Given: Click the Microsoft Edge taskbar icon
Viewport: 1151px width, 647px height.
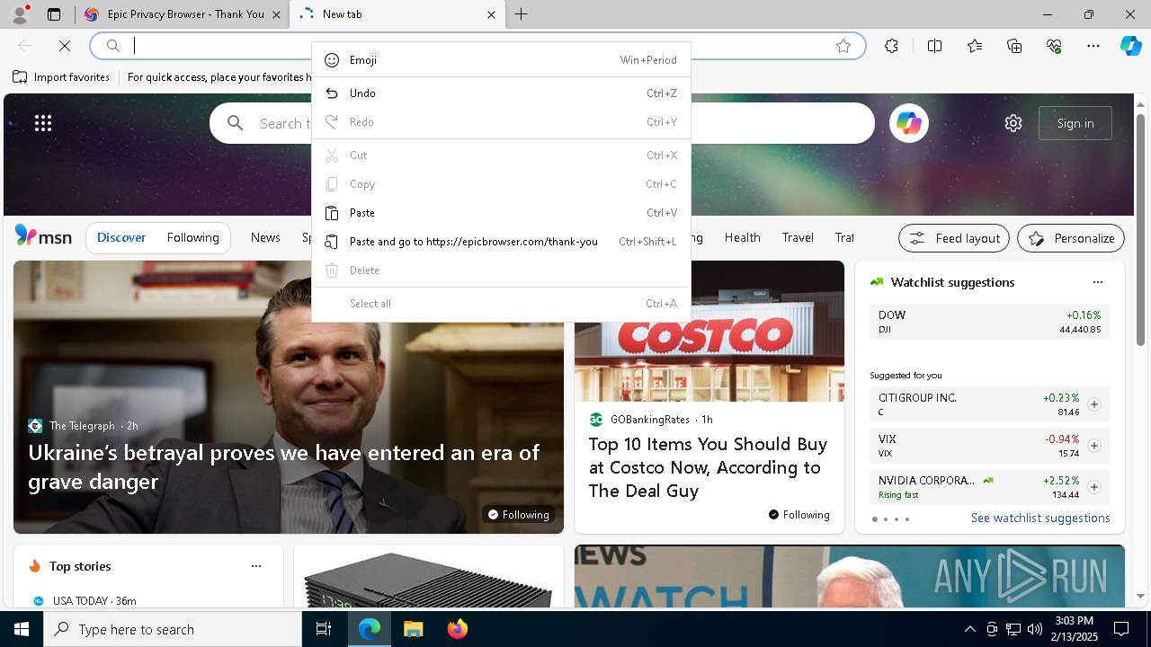Looking at the screenshot, I should coord(370,629).
